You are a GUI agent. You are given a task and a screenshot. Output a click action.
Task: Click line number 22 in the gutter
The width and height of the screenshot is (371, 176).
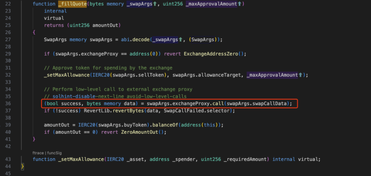tap(8, 4)
